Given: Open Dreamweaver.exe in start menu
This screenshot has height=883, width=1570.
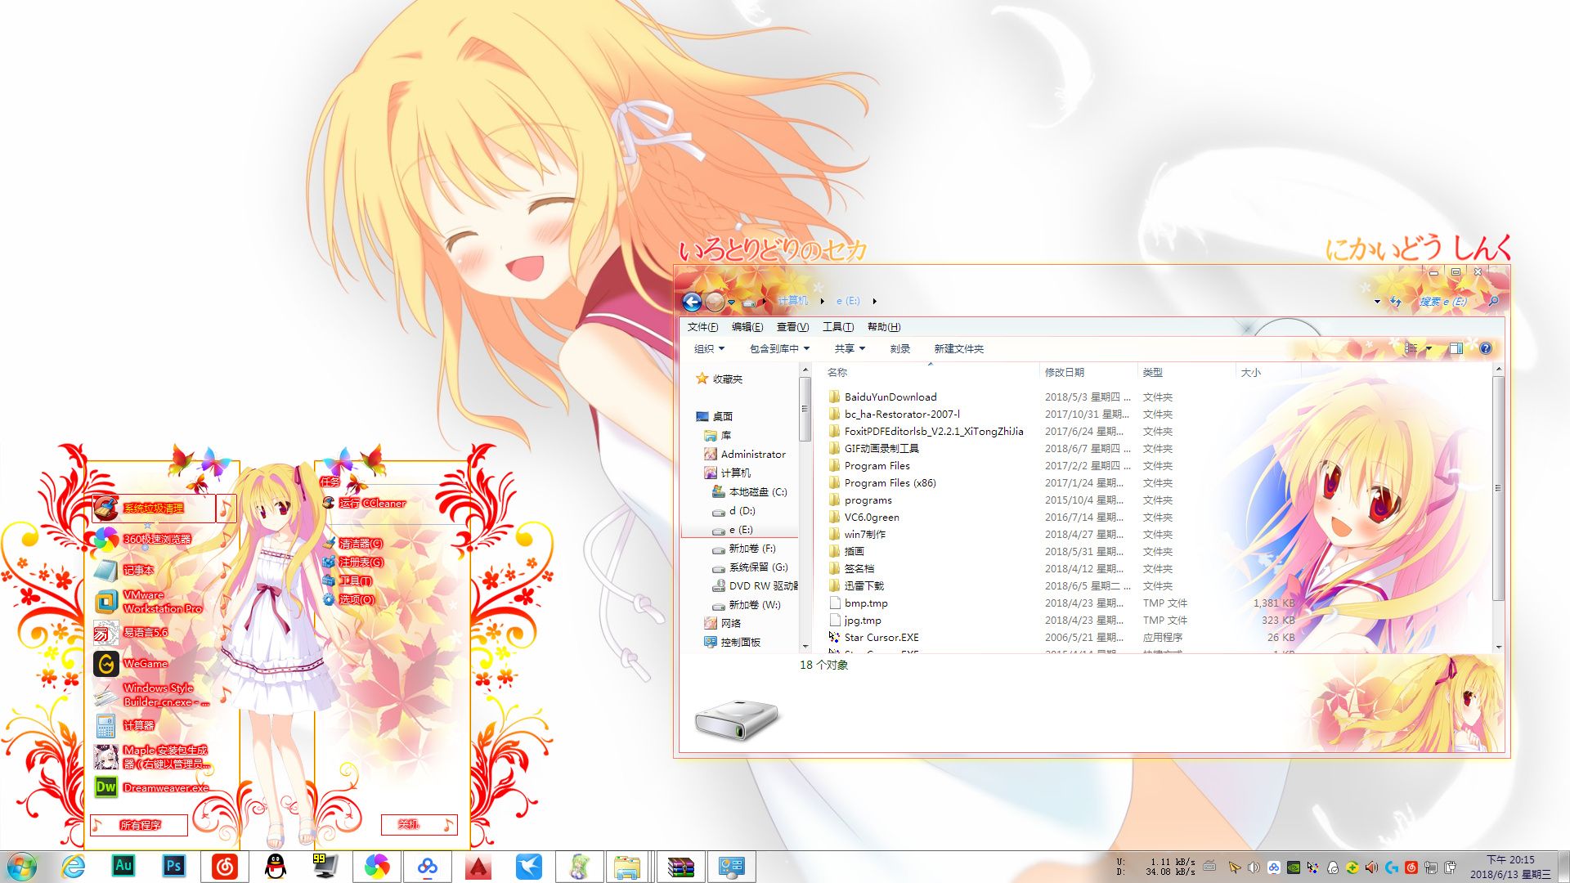Looking at the screenshot, I should point(152,787).
